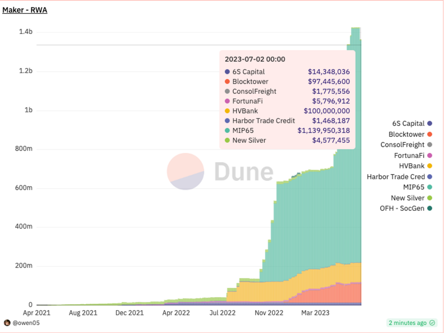444x333 pixels.
Task: Click the 200m y-axis label
Action: 24,266
